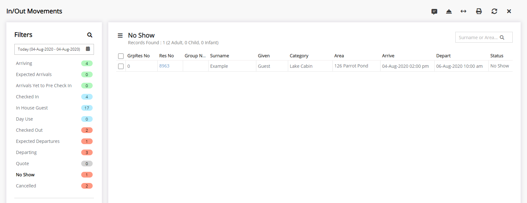This screenshot has height=203, width=527.
Task: Click the Arriving count badge 4
Action: click(x=87, y=63)
